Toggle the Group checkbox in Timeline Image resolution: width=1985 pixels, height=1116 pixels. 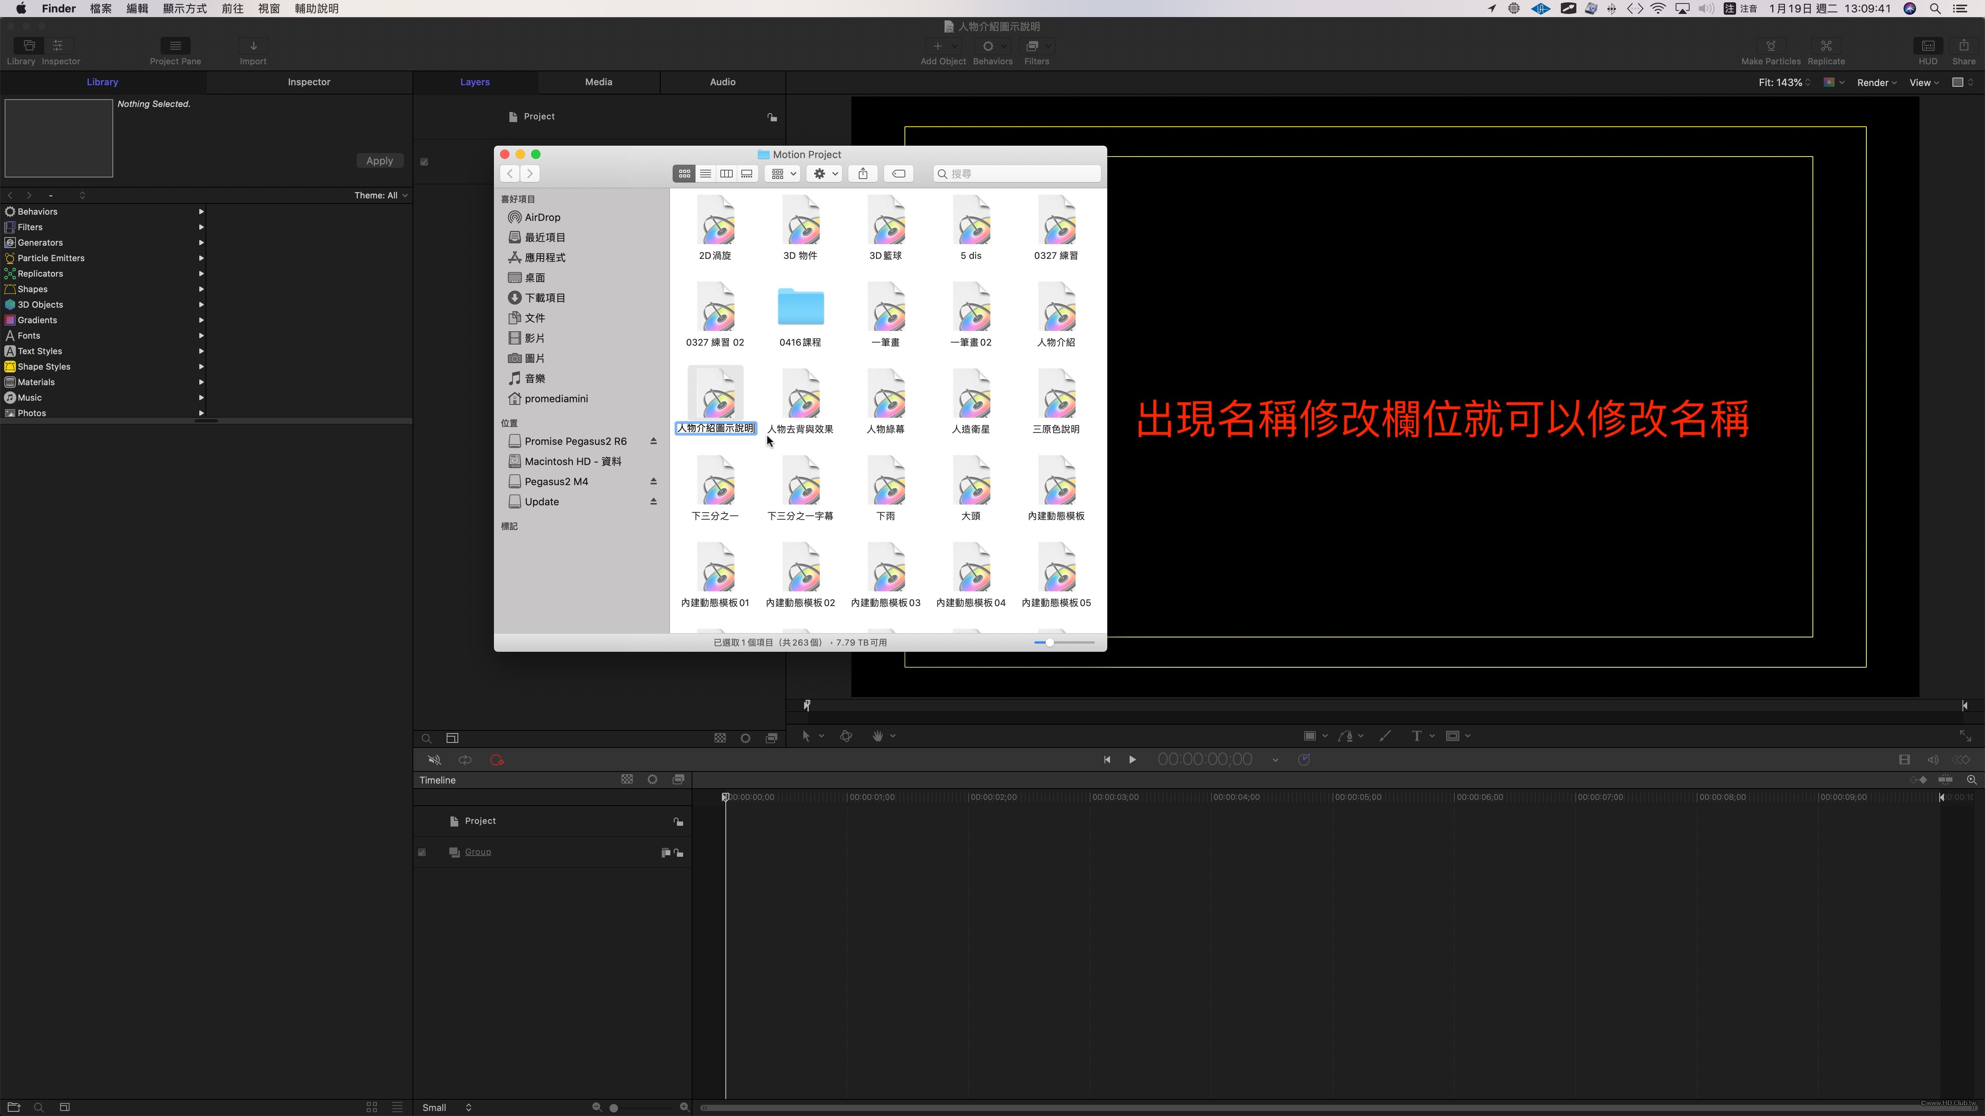click(421, 852)
